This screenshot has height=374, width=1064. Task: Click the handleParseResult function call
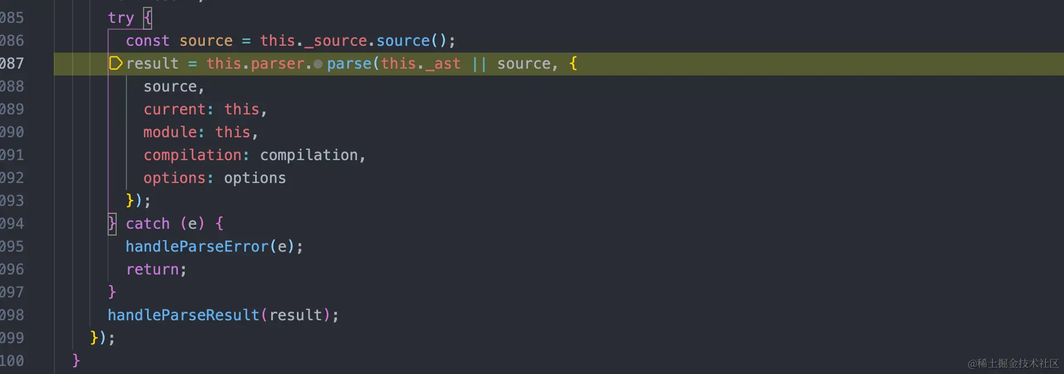tap(184, 315)
